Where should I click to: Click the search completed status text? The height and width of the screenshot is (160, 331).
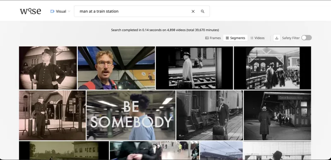click(165, 30)
